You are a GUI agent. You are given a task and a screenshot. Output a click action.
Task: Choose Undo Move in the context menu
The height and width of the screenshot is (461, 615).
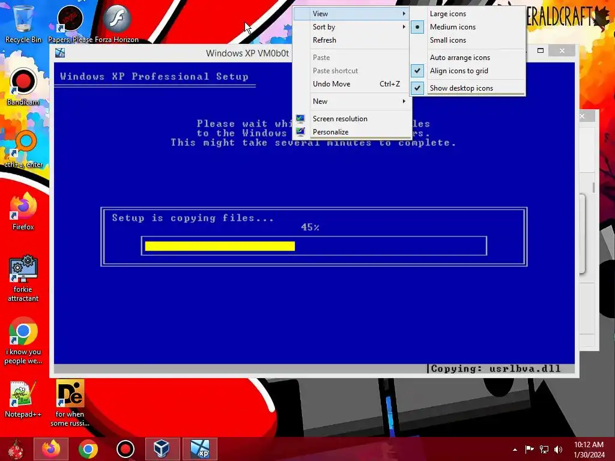click(352, 84)
